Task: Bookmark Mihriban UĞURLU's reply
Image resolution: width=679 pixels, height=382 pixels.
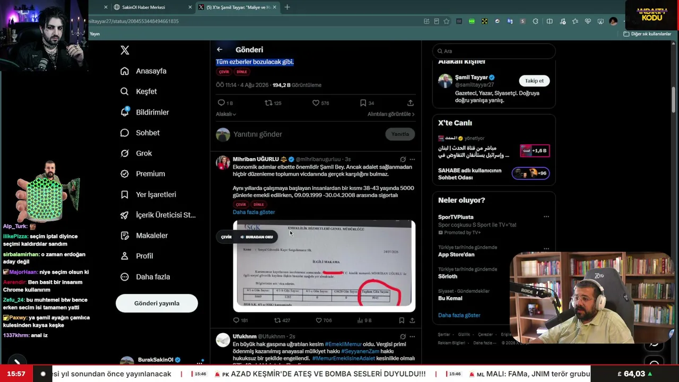Action: click(x=402, y=320)
